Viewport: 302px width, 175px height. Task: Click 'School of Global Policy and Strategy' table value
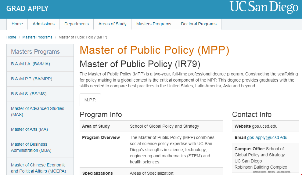pos(164,126)
